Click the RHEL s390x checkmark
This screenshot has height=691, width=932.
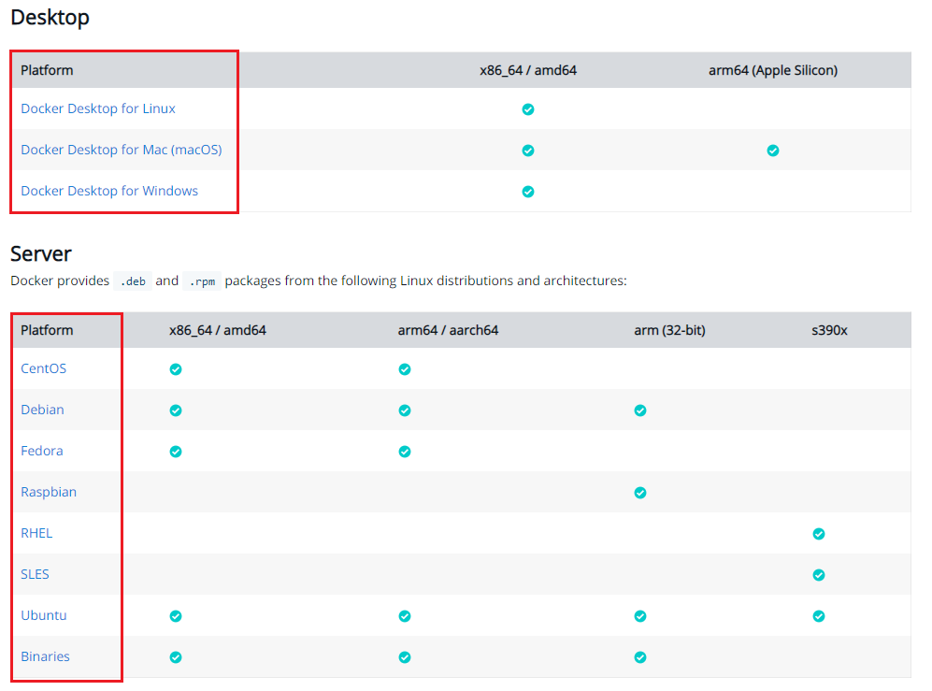coord(819,533)
